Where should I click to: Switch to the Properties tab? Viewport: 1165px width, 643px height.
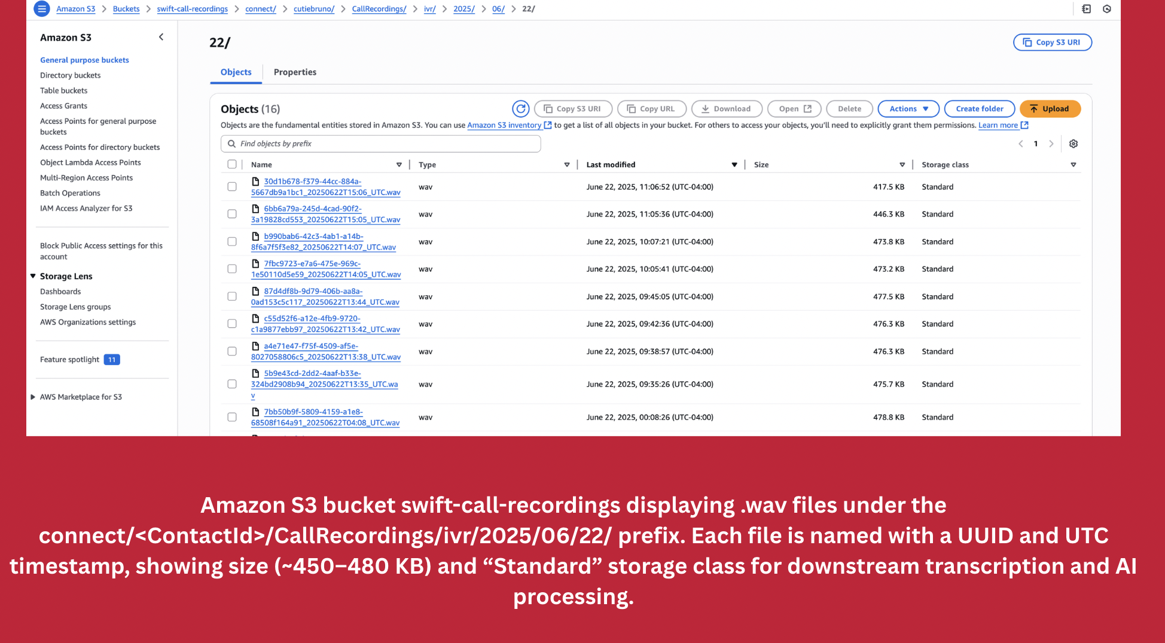pyautogui.click(x=295, y=72)
